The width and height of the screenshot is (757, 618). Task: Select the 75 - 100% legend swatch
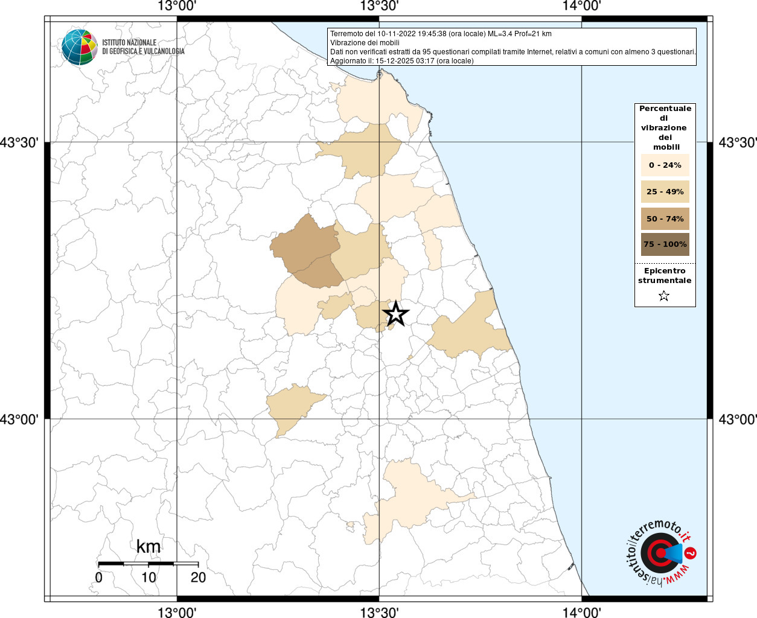(665, 244)
